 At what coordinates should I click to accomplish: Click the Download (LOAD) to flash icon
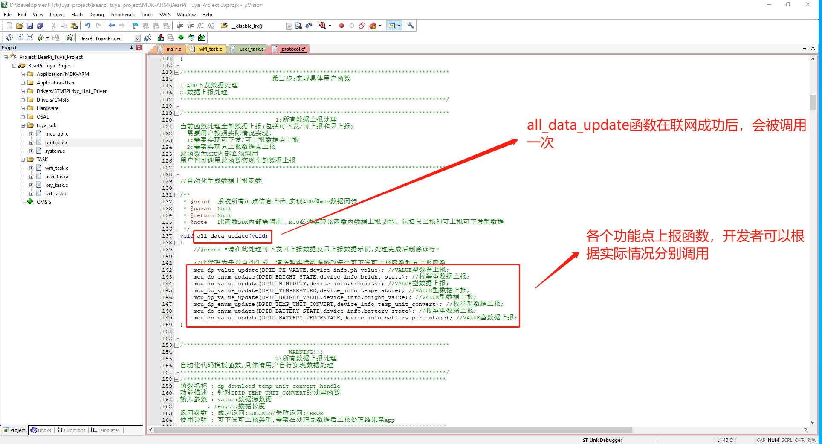pyautogui.click(x=69, y=38)
